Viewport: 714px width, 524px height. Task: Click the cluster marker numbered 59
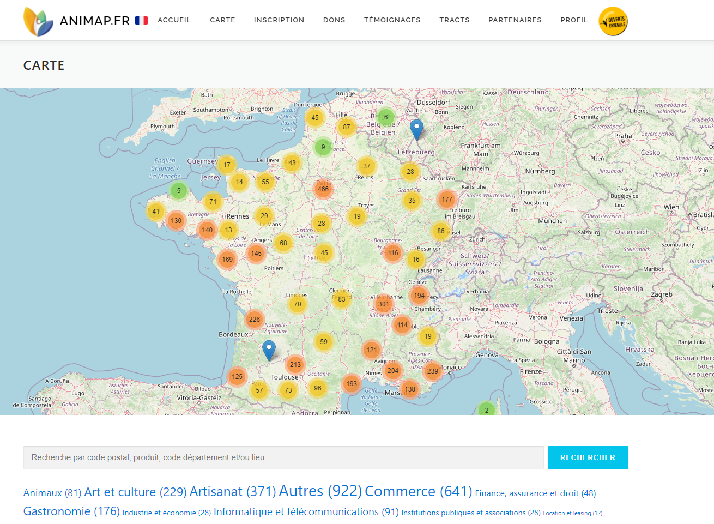click(x=324, y=342)
